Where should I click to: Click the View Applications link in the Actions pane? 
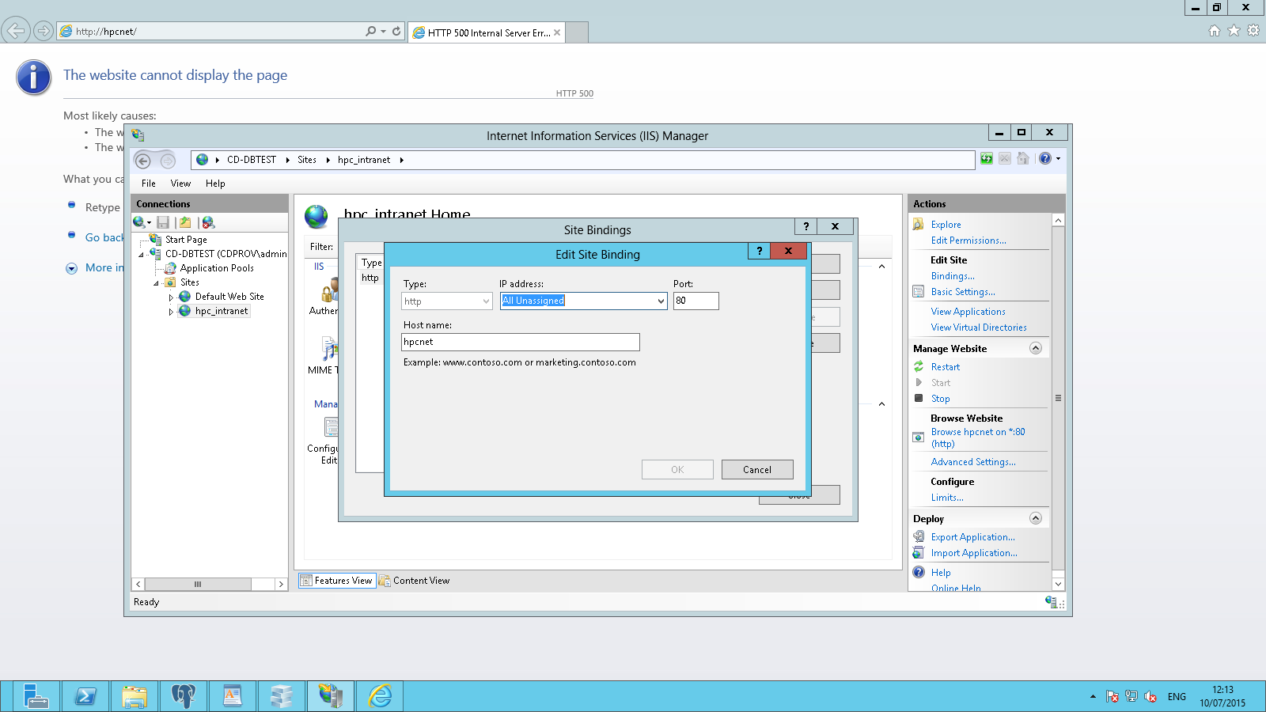click(x=968, y=312)
